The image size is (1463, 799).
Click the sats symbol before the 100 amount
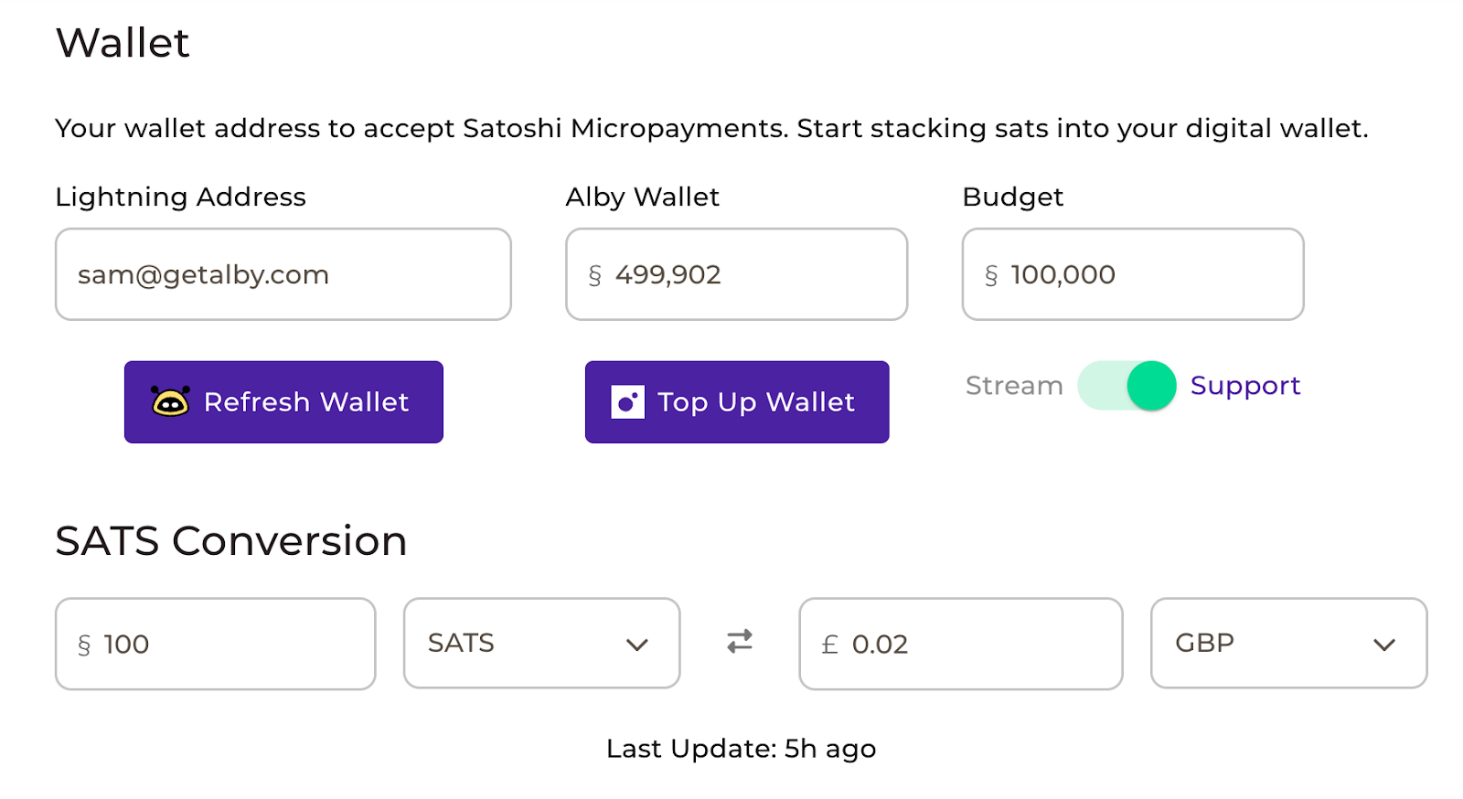[x=84, y=645]
